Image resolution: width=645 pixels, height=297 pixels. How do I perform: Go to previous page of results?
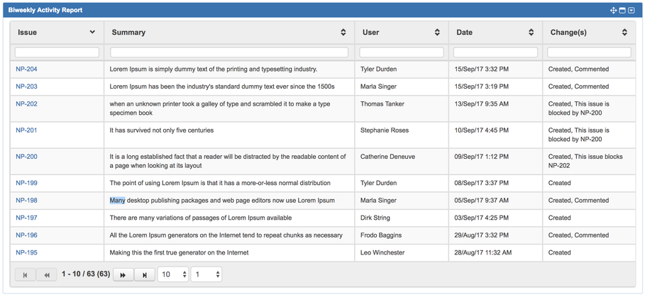(47, 275)
